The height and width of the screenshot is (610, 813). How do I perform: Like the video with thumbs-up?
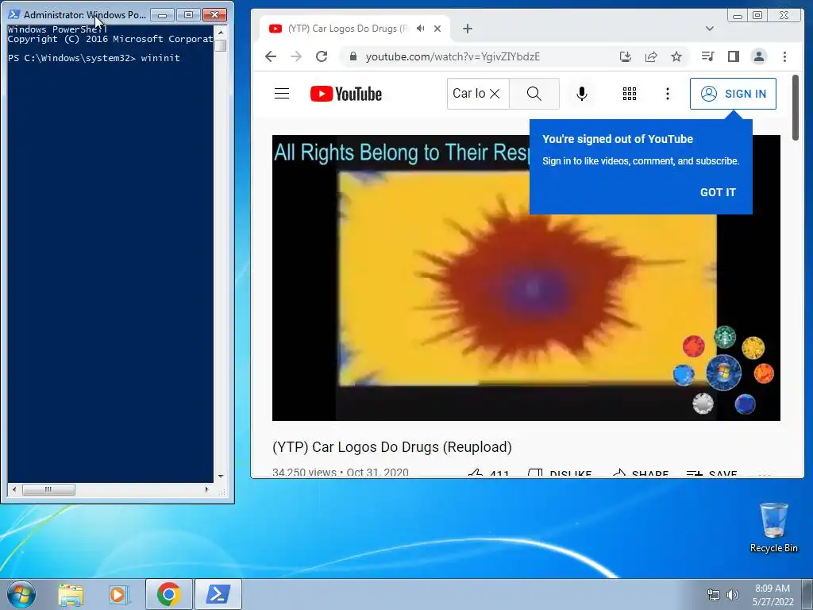click(488, 473)
